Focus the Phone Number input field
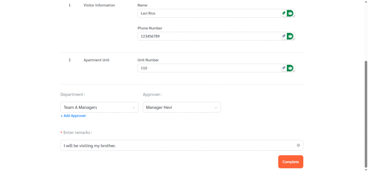The image size is (368, 172). tap(205, 36)
